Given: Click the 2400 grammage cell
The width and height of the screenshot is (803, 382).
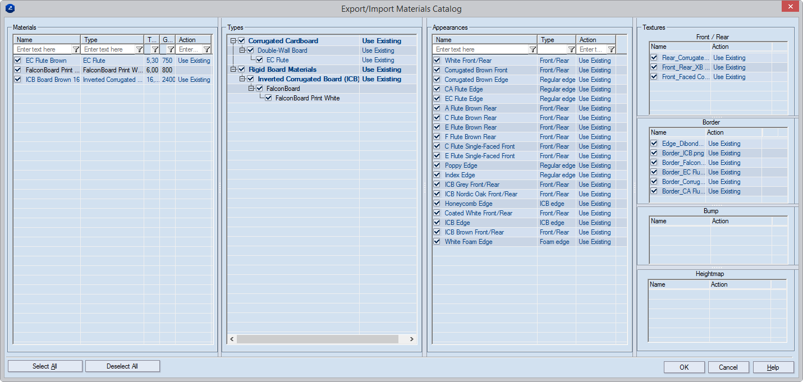Looking at the screenshot, I should coord(168,80).
